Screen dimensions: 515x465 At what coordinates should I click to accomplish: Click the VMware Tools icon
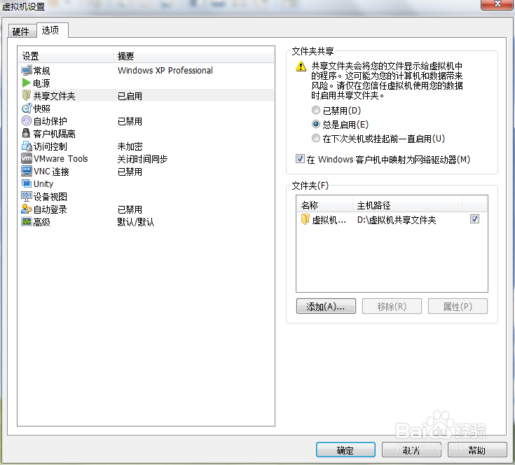27,158
